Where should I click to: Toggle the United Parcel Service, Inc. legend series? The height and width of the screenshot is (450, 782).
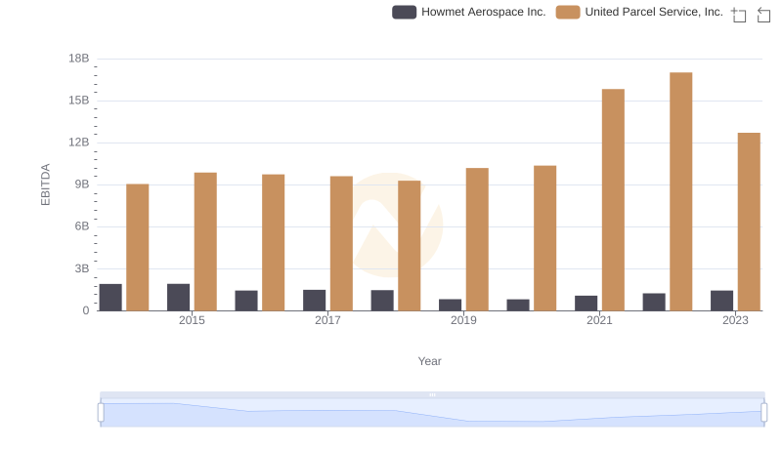(x=639, y=12)
